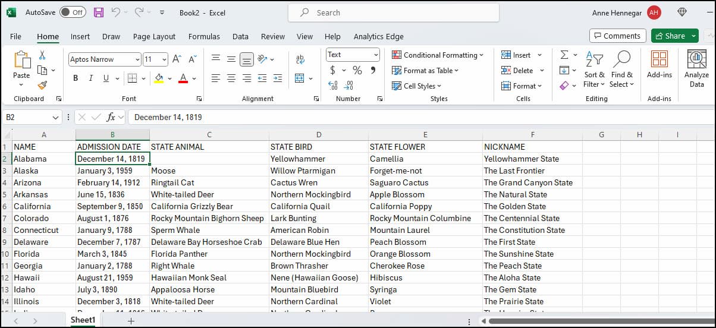This screenshot has height=328, width=716.
Task: Click the Align Left icon
Action: pyautogui.click(x=216, y=78)
